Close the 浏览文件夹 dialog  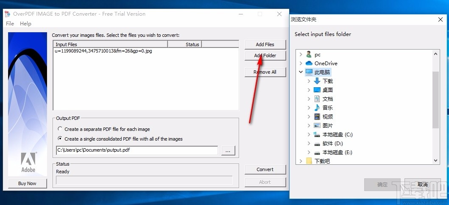click(441, 19)
